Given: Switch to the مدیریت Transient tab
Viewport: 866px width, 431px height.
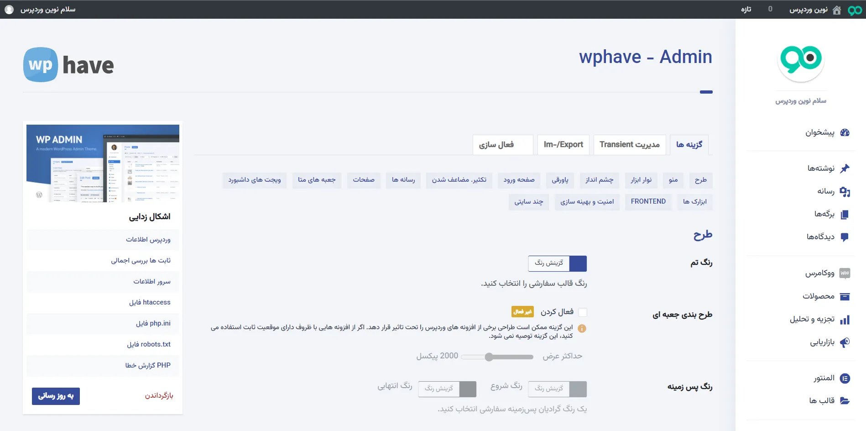Looking at the screenshot, I should [x=630, y=145].
